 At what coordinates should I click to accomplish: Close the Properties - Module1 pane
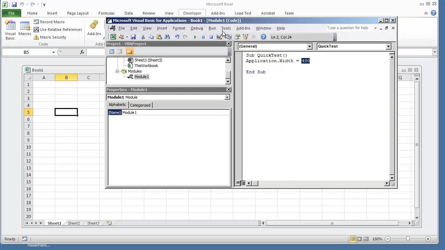coord(228,90)
